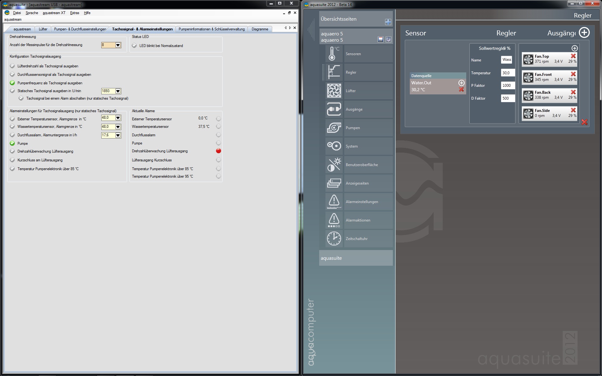Viewport: 602px width, 376px height.
Task: Click the Pumpen pump icon
Action: tap(334, 128)
